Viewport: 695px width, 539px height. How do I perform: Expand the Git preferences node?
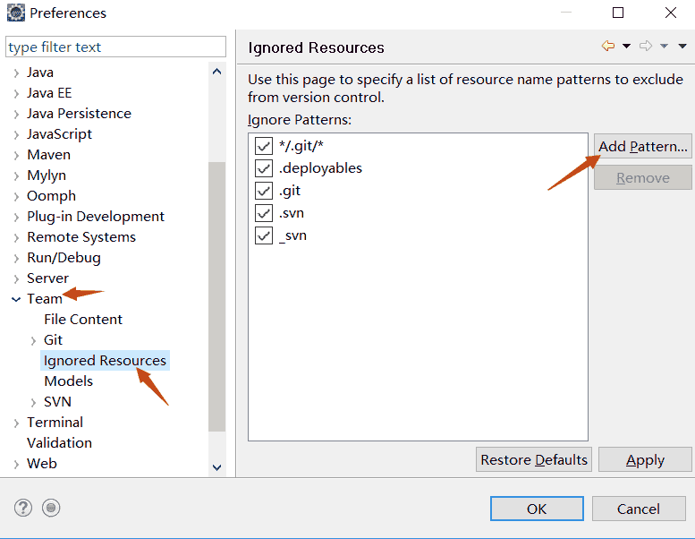pos(33,340)
